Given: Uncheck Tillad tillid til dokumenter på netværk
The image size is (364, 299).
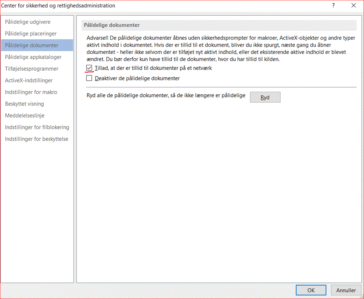Looking at the screenshot, I should pyautogui.click(x=89, y=68).
